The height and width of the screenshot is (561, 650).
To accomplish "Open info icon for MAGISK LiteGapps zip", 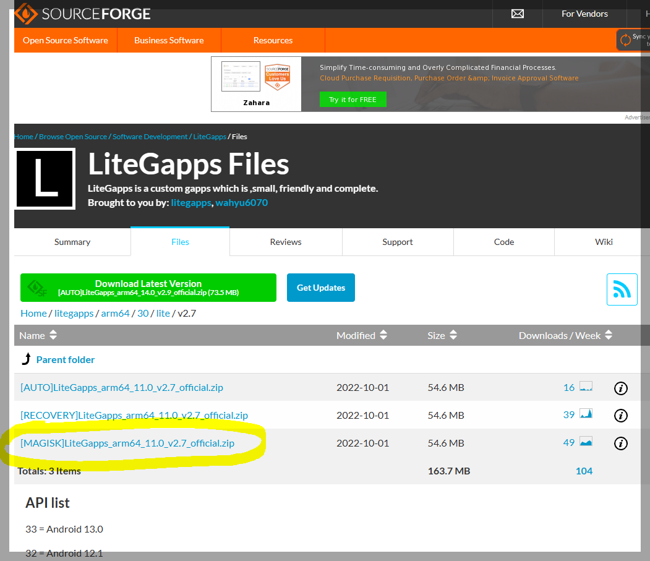I will [620, 443].
